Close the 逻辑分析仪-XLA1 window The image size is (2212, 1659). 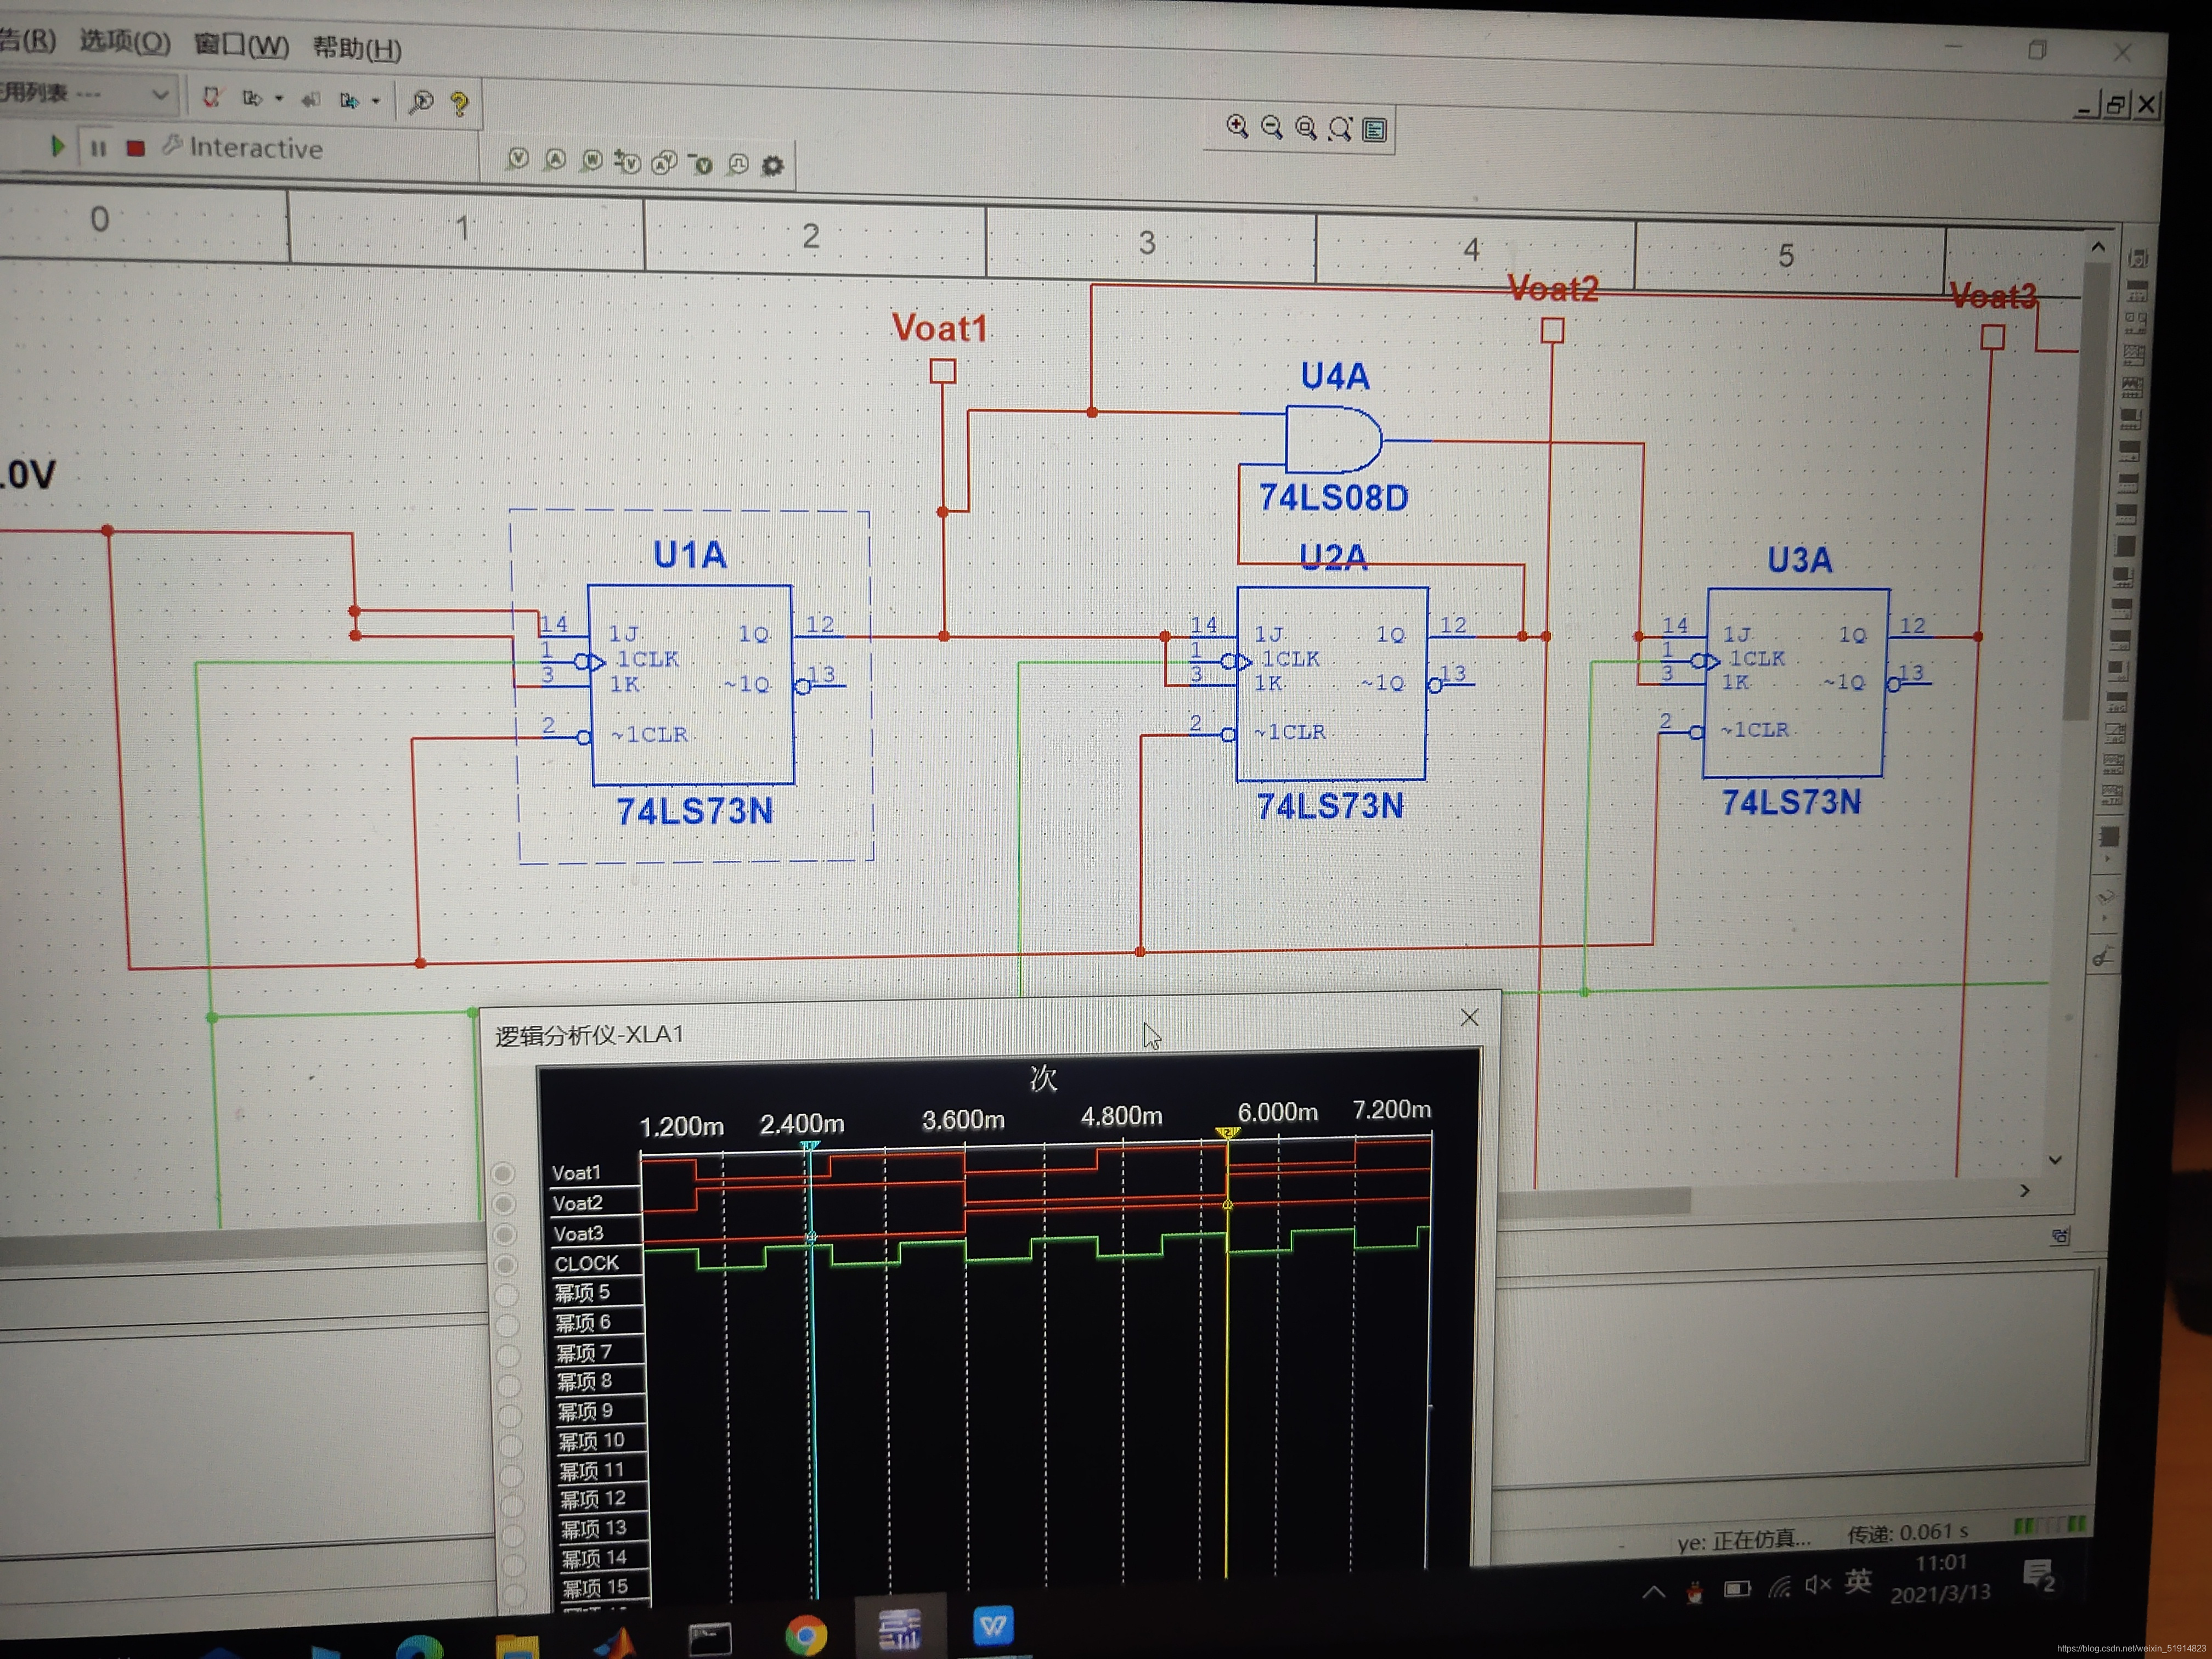click(x=1469, y=1017)
